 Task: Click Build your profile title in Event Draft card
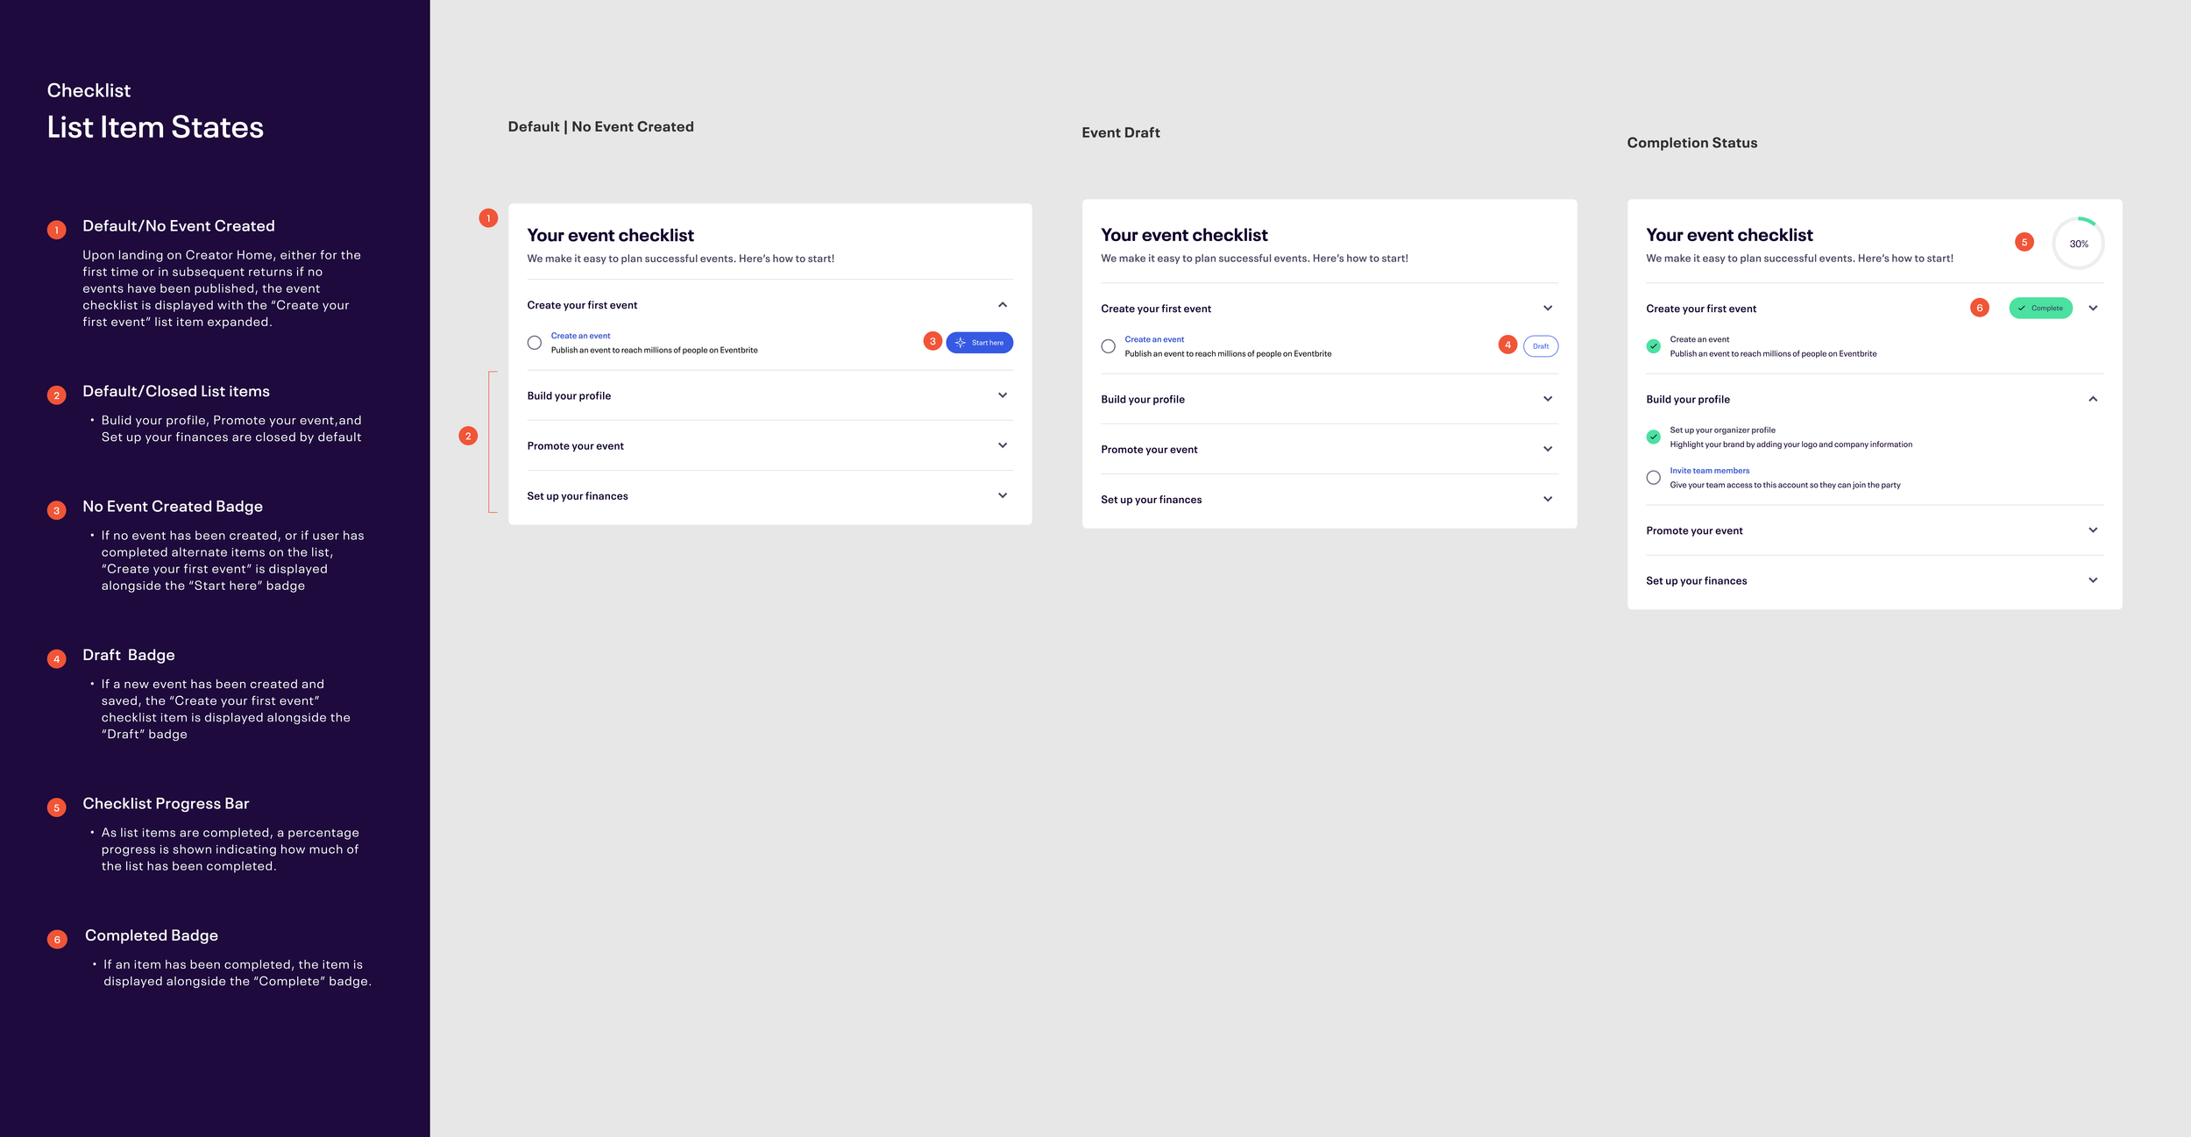pos(1142,400)
